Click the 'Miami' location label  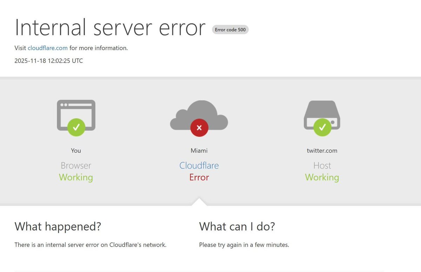[199, 151]
